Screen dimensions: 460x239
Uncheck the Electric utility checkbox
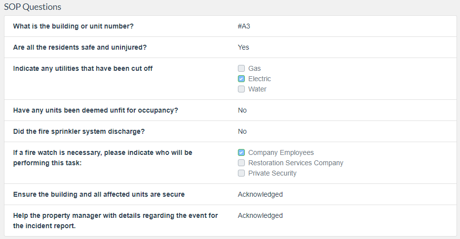241,79
